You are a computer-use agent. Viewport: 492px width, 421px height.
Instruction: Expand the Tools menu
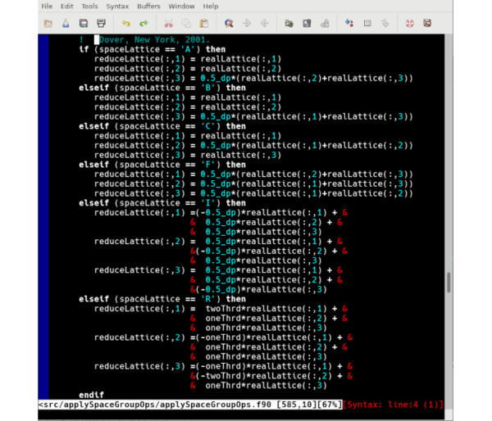coord(89,6)
